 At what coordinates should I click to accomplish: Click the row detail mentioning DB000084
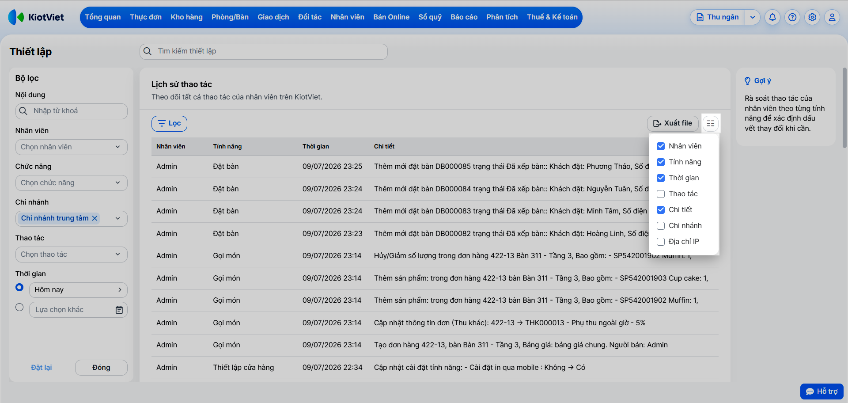tap(511, 189)
